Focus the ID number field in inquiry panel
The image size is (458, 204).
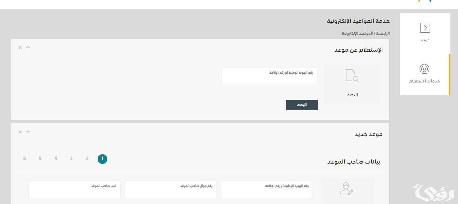[x=269, y=76]
